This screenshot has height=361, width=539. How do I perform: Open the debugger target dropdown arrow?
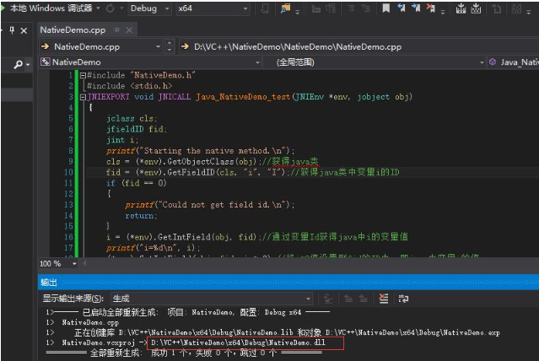click(x=99, y=8)
